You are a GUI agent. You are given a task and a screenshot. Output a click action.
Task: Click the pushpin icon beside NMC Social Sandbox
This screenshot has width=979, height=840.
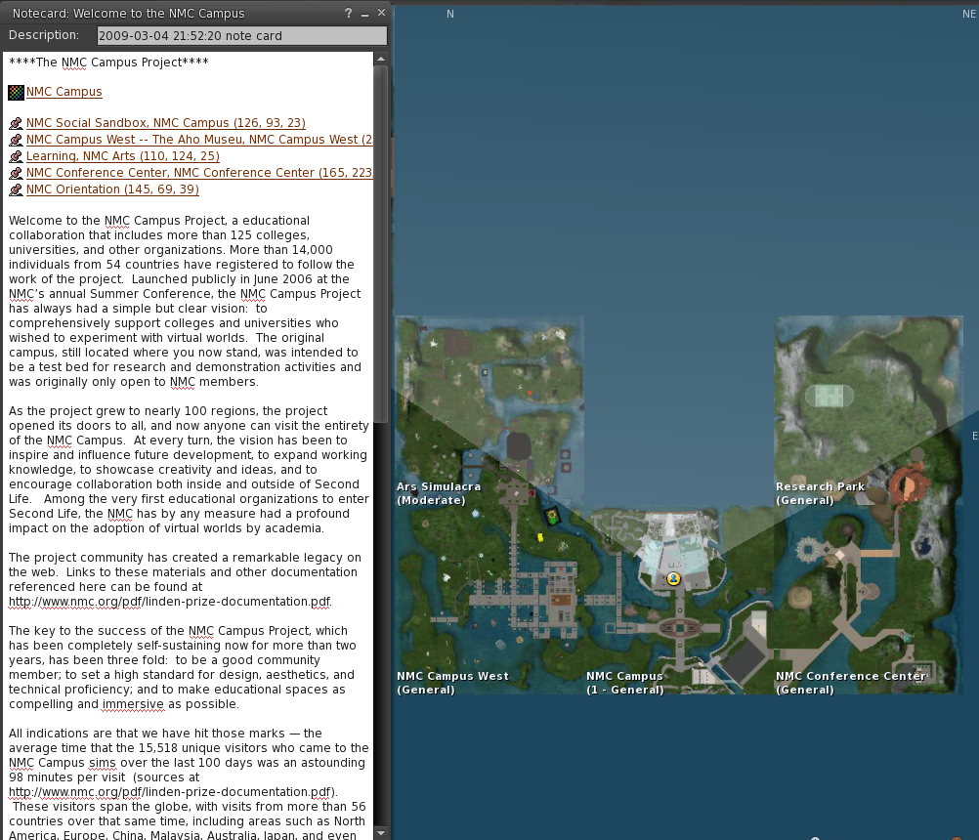(15, 123)
